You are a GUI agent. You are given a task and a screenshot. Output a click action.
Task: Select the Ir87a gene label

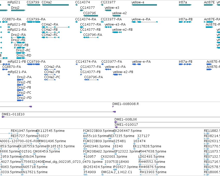[x=183, y=2]
